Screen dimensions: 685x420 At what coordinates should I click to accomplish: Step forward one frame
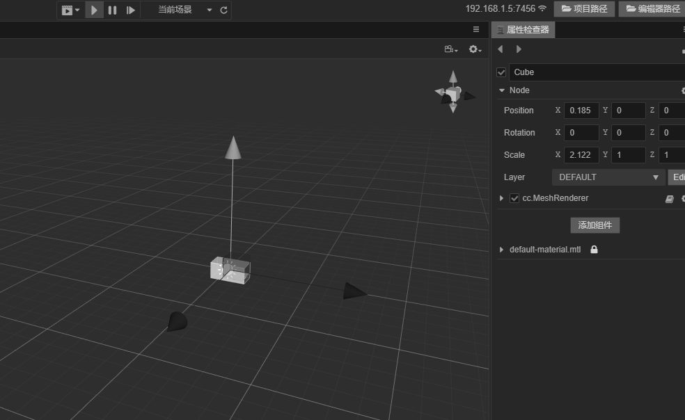click(130, 10)
